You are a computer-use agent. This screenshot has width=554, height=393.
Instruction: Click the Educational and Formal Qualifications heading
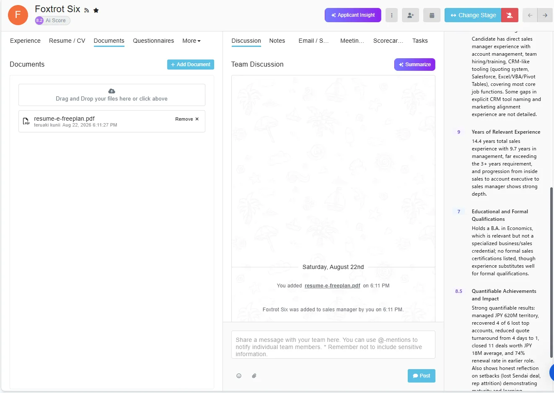(x=500, y=215)
